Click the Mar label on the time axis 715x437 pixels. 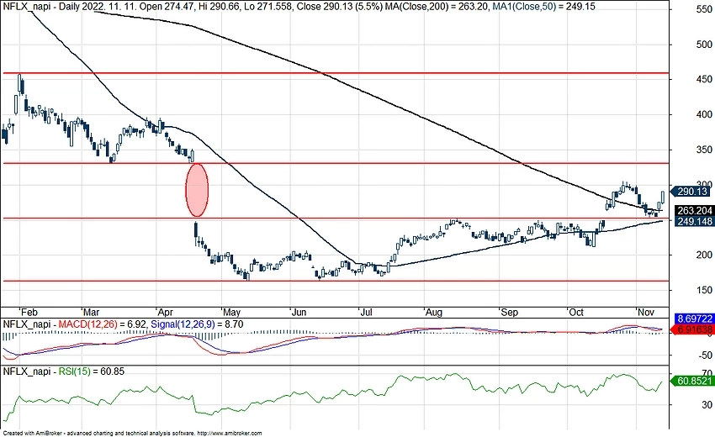pos(91,312)
